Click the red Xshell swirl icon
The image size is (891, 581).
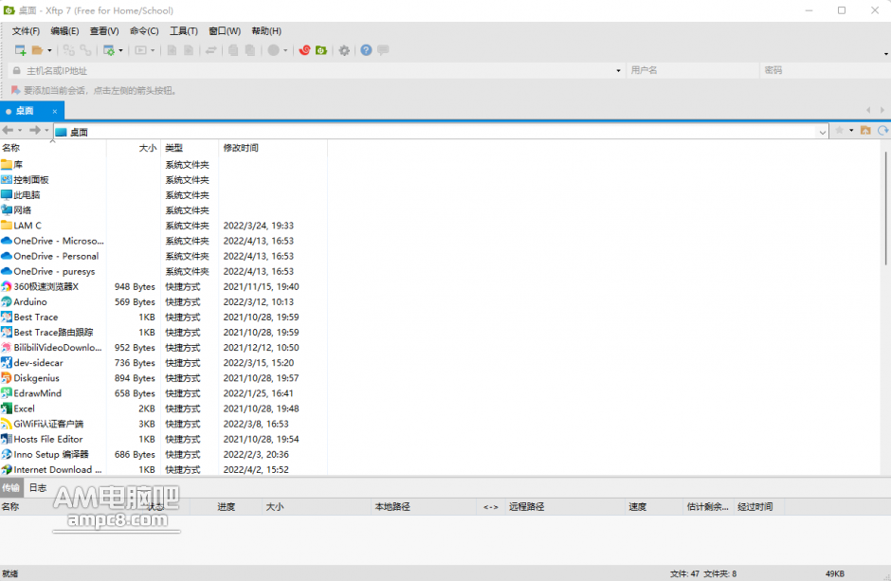click(304, 50)
